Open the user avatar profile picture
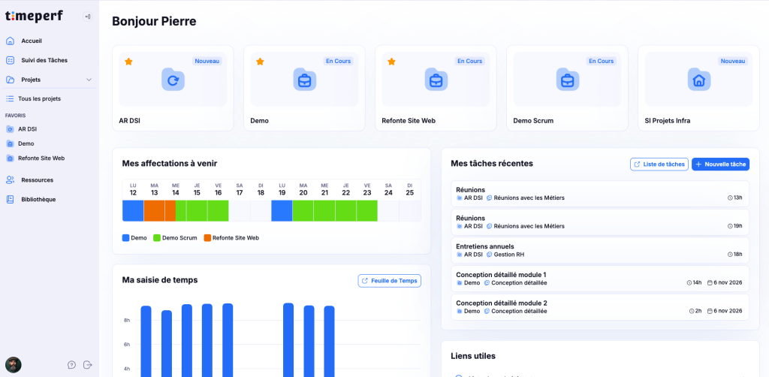 coord(14,365)
